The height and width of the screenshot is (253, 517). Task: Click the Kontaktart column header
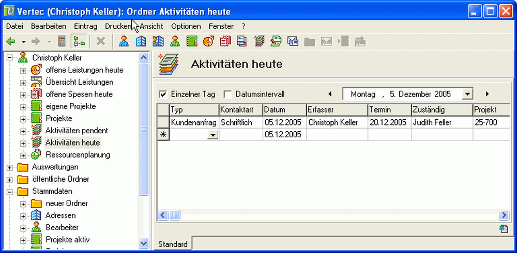[x=241, y=109]
